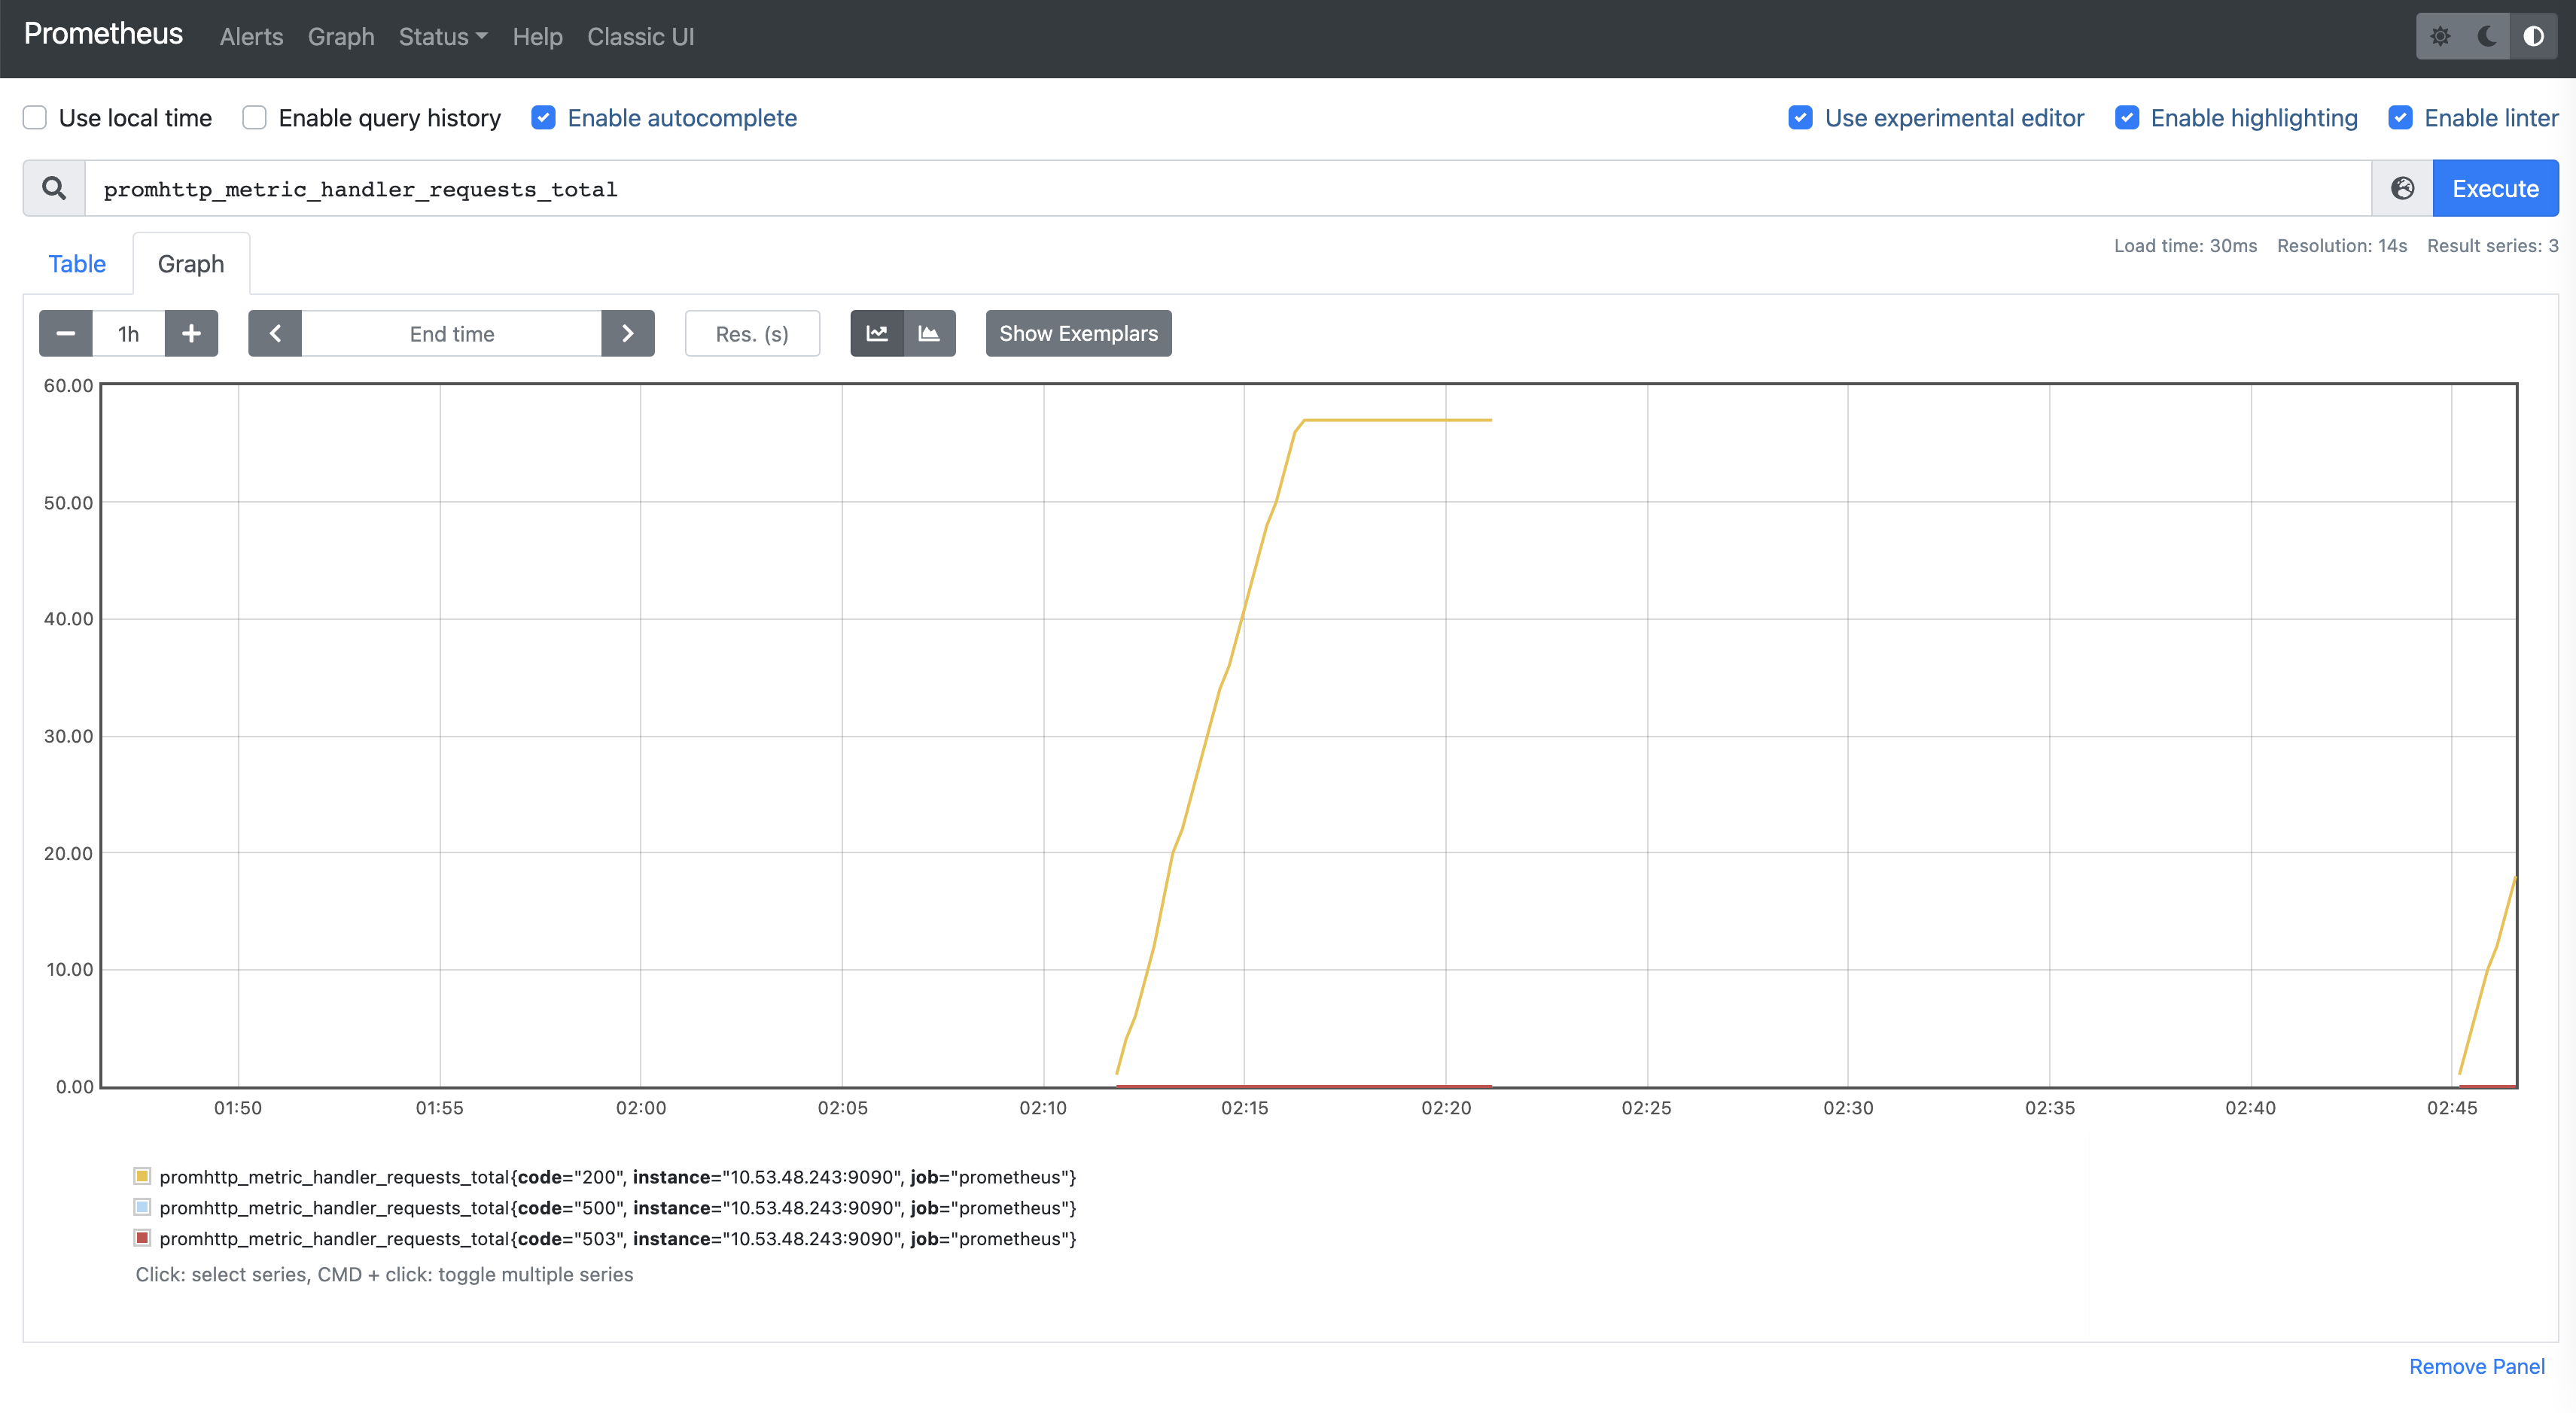This screenshot has height=1413, width=2576.
Task: Select the auto contrast theme icon
Action: pos(2533,36)
